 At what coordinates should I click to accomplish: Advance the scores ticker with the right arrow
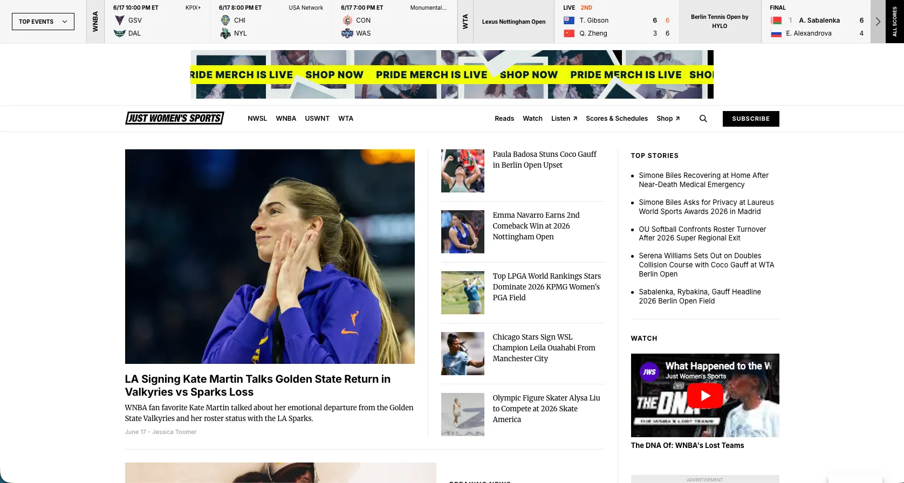pyautogui.click(x=878, y=22)
